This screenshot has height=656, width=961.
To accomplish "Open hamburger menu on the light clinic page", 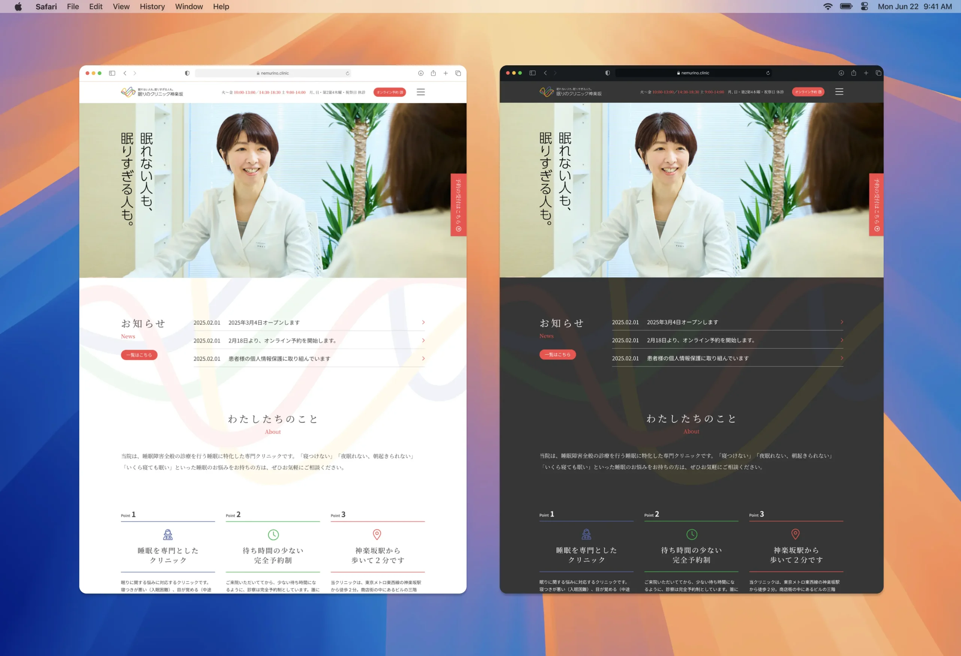I will click(x=420, y=92).
